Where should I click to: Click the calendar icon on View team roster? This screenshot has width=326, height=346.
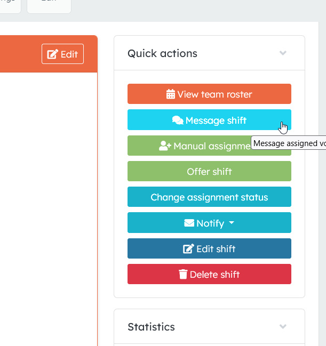point(171,94)
